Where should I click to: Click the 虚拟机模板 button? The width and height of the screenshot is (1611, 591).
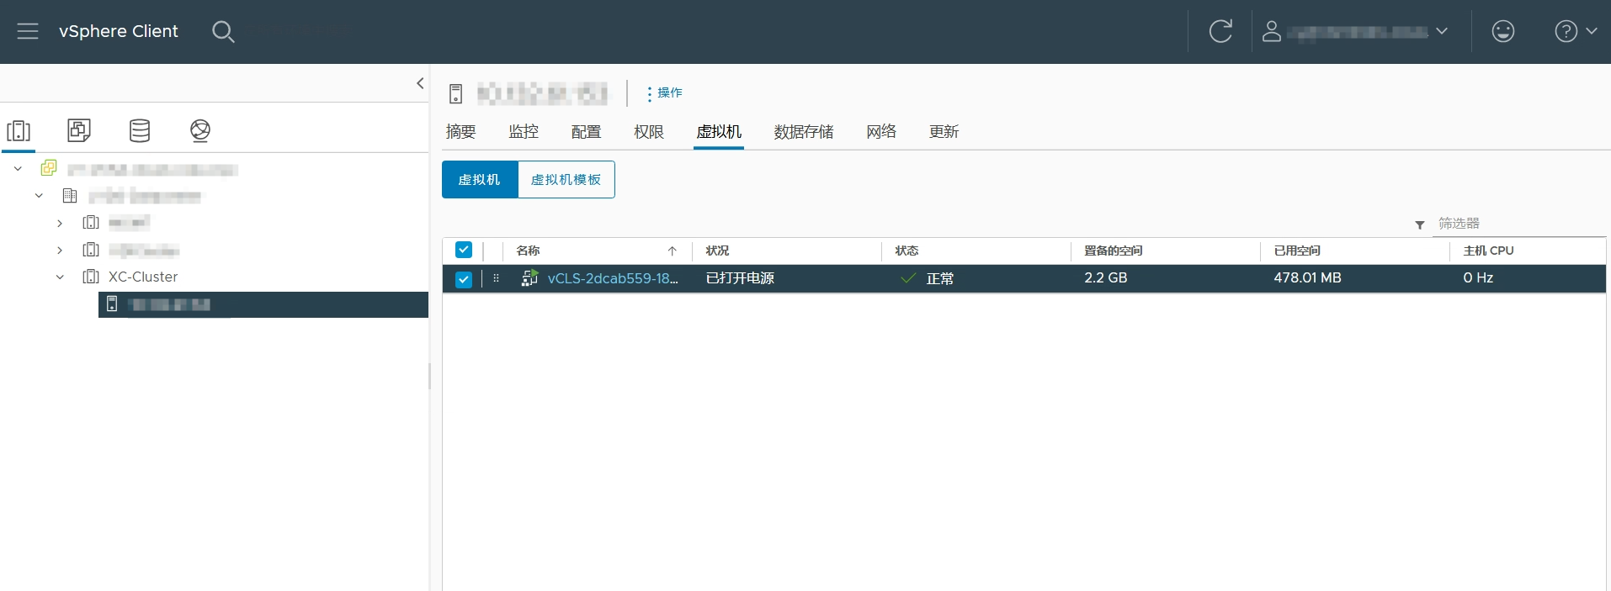click(x=566, y=180)
